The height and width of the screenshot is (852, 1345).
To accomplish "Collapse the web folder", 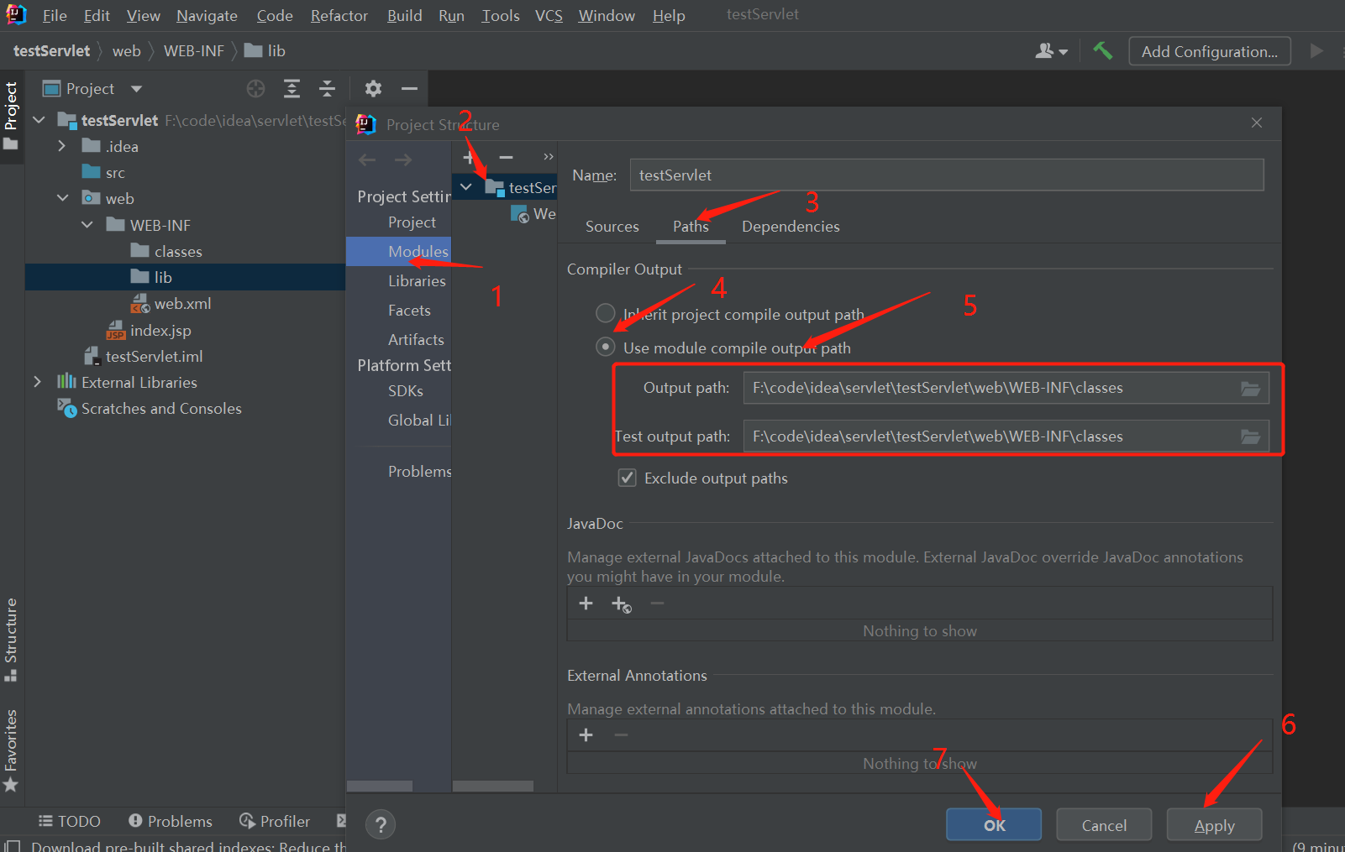I will coord(63,198).
